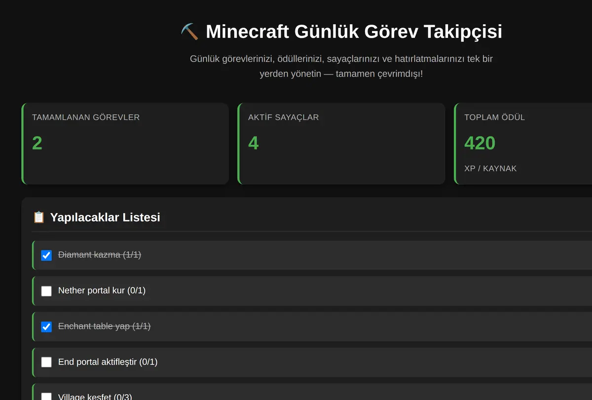Check the End portal aktifleştir checkbox
The image size is (592, 400).
[x=46, y=362]
